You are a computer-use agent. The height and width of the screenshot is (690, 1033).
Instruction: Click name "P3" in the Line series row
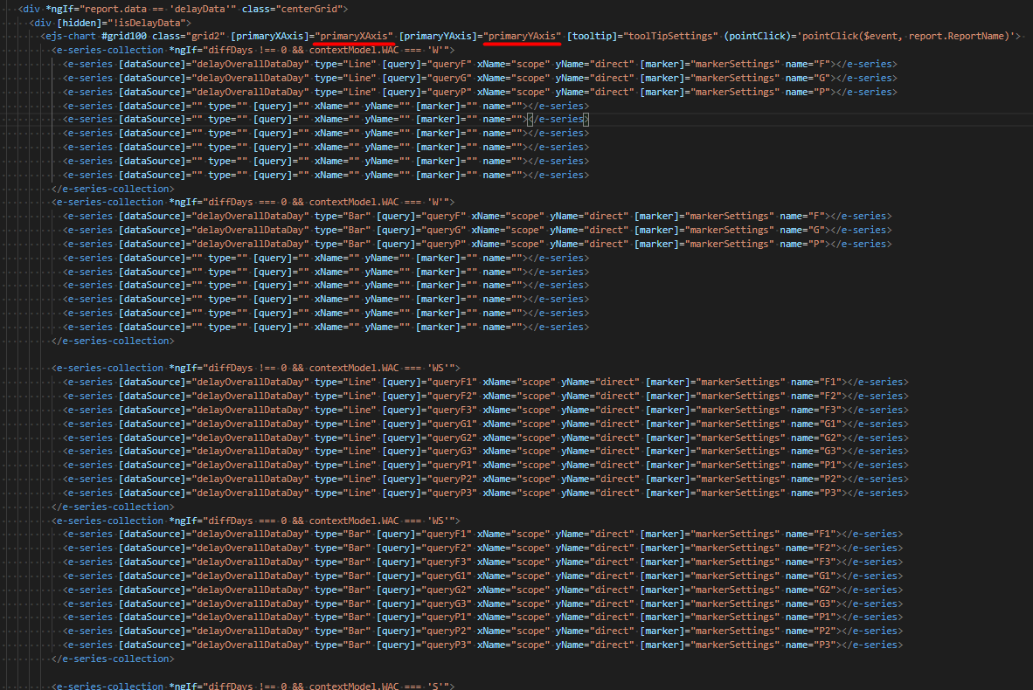830,493
